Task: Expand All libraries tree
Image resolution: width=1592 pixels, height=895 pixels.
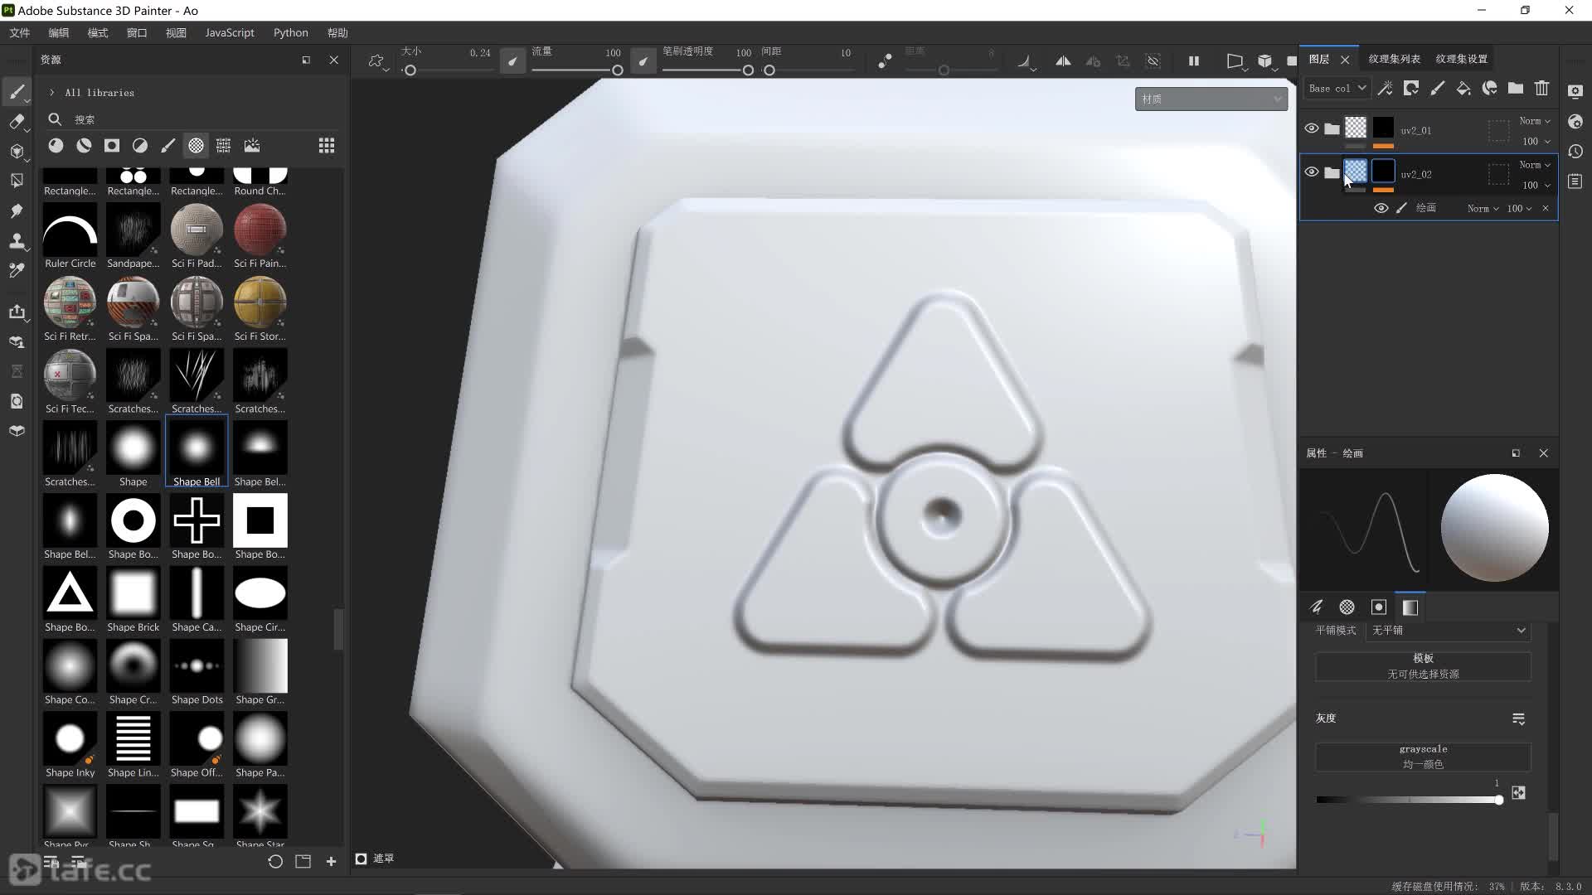Action: click(x=51, y=93)
